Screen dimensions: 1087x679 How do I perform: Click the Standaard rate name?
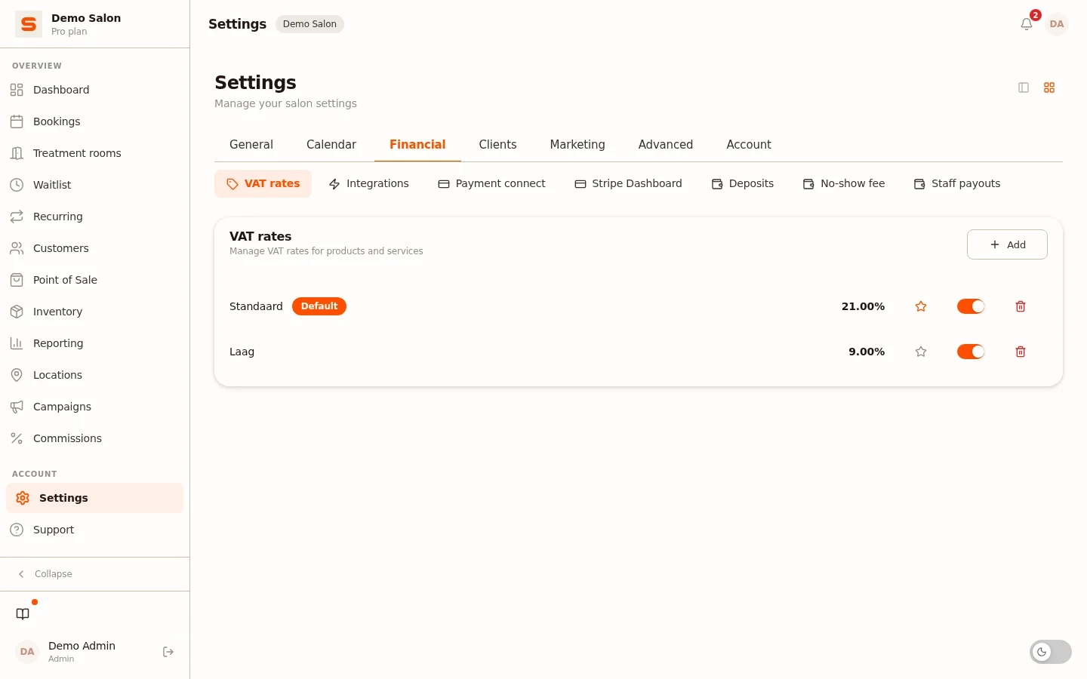tap(256, 306)
